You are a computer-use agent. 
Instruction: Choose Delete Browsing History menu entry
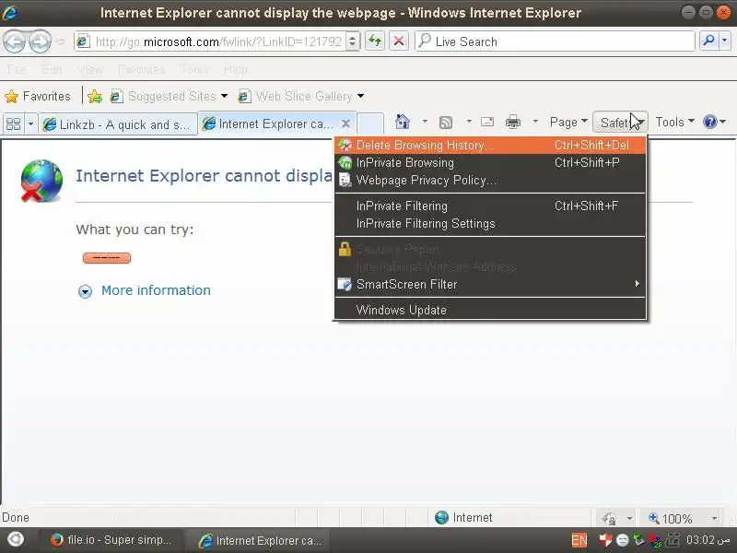pos(490,146)
